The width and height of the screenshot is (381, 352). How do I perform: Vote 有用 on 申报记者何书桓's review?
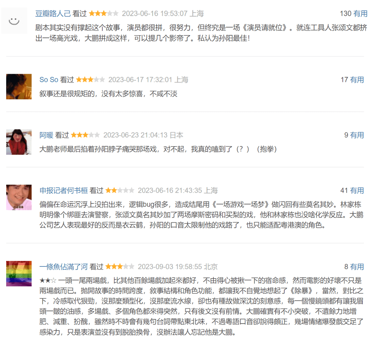click(357, 190)
